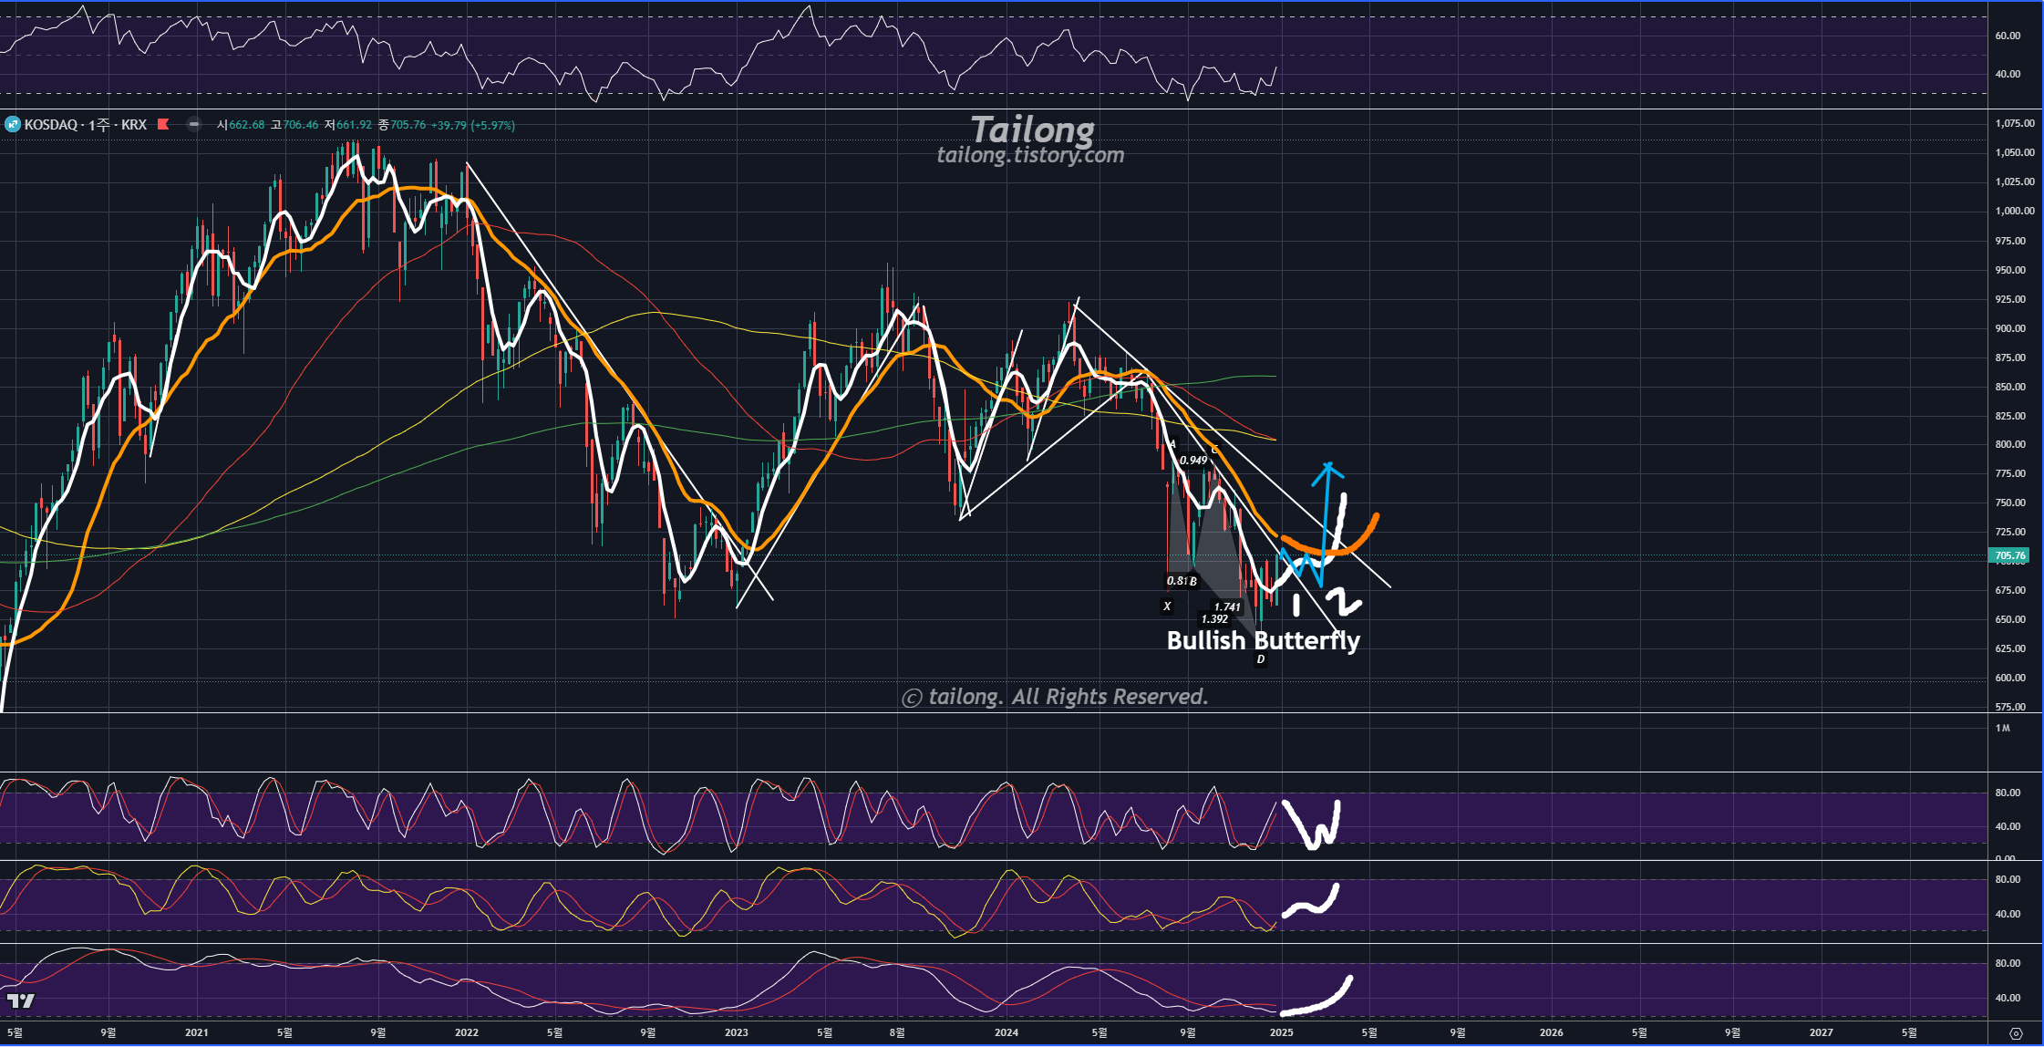
Task: Select the green 705.76 current price label
Action: click(2009, 555)
